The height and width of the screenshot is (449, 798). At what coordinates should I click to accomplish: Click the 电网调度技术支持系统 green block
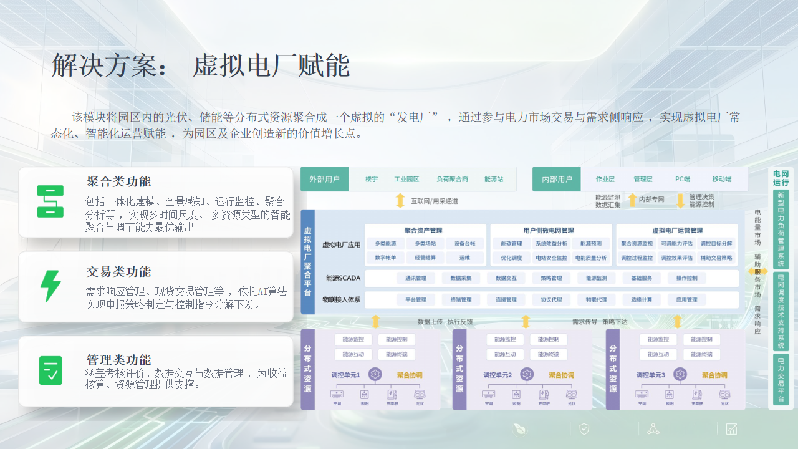click(781, 311)
